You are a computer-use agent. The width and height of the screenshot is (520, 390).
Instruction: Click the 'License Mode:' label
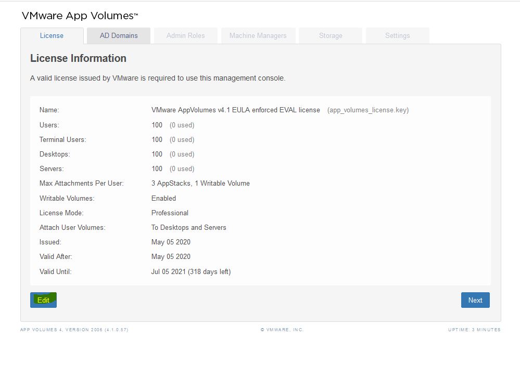(61, 213)
